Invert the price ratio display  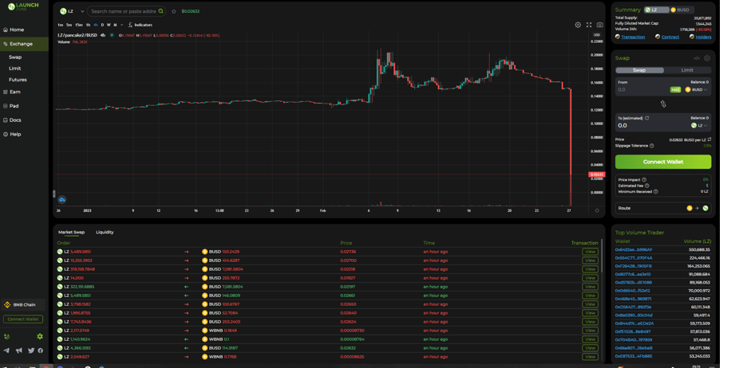pyautogui.click(x=709, y=139)
